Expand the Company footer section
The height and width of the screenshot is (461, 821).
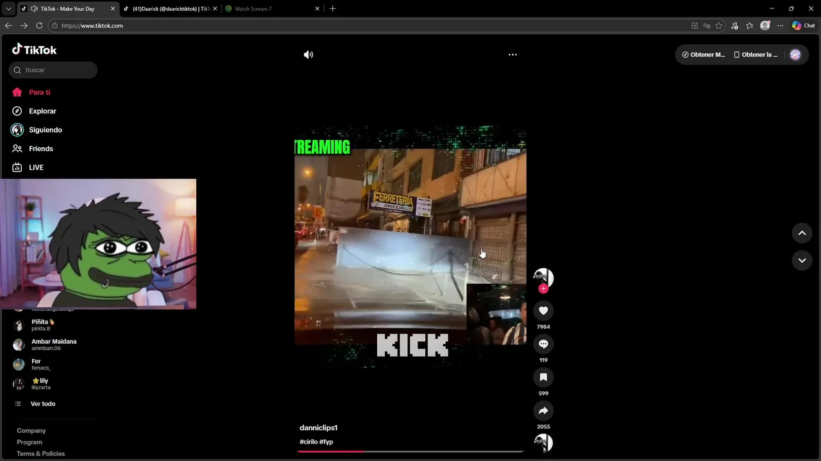31,431
